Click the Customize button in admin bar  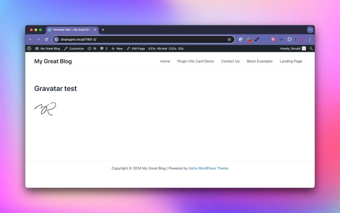(74, 49)
